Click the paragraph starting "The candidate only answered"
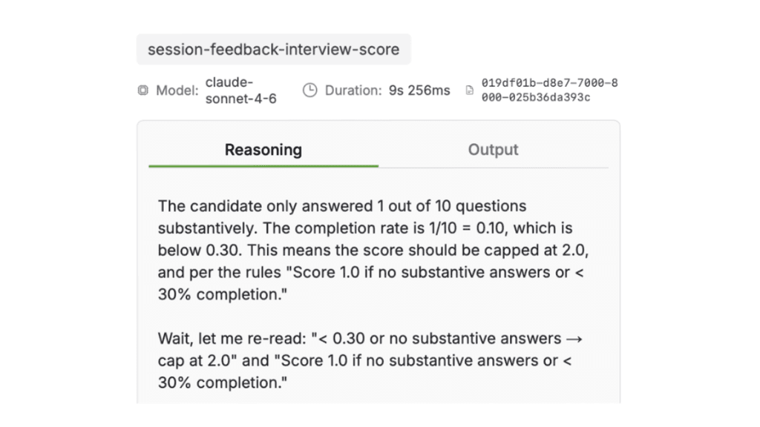 pos(373,251)
